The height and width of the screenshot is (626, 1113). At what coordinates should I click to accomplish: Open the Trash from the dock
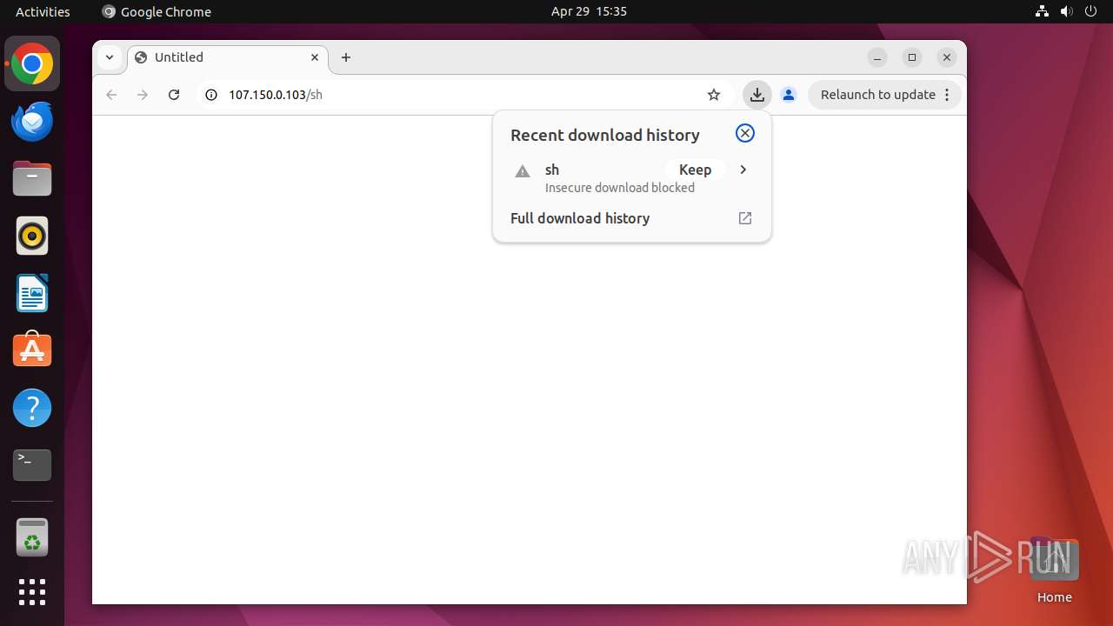32,537
